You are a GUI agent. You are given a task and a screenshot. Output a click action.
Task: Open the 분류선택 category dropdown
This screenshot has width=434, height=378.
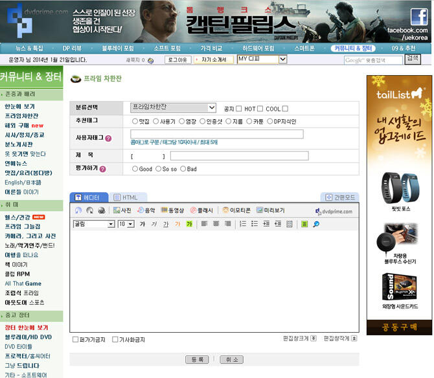(173, 107)
